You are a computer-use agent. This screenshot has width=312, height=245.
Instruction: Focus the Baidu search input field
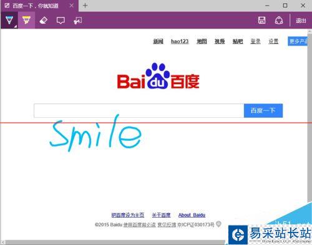click(x=139, y=110)
